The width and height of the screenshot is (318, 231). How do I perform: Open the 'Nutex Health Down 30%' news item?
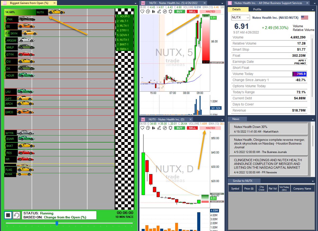[268, 129]
